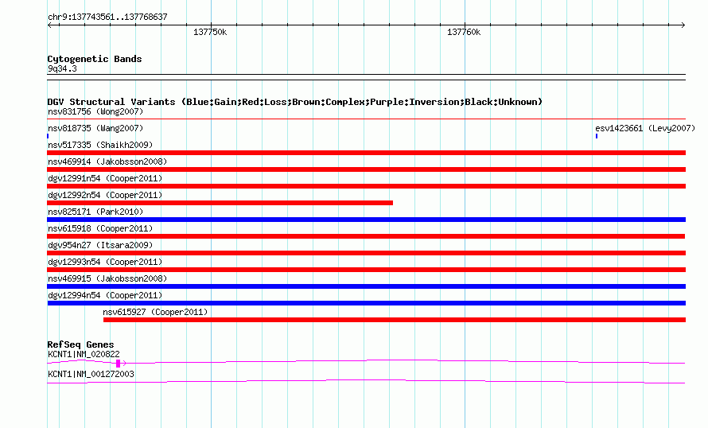The width and height of the screenshot is (708, 428).
Task: Click the small blue nsv818735 glyph
Action: click(x=48, y=136)
